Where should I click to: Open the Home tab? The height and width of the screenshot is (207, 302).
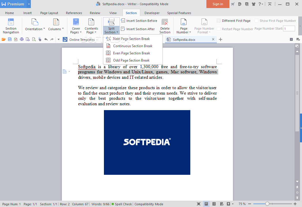click(10, 13)
